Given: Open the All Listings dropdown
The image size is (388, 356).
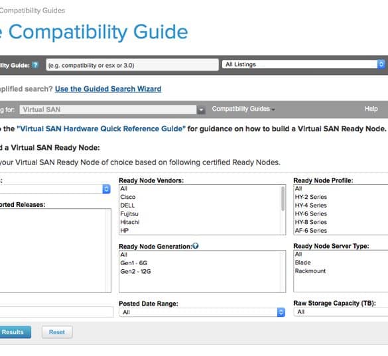Looking at the screenshot, I should tap(304, 64).
